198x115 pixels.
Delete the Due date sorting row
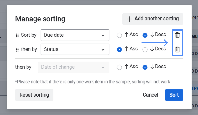click(x=177, y=35)
